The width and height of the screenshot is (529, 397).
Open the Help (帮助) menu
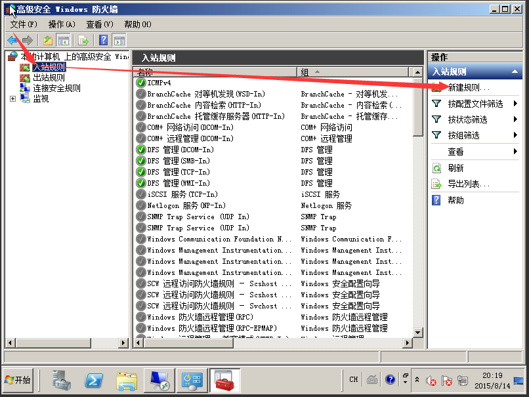click(x=138, y=24)
